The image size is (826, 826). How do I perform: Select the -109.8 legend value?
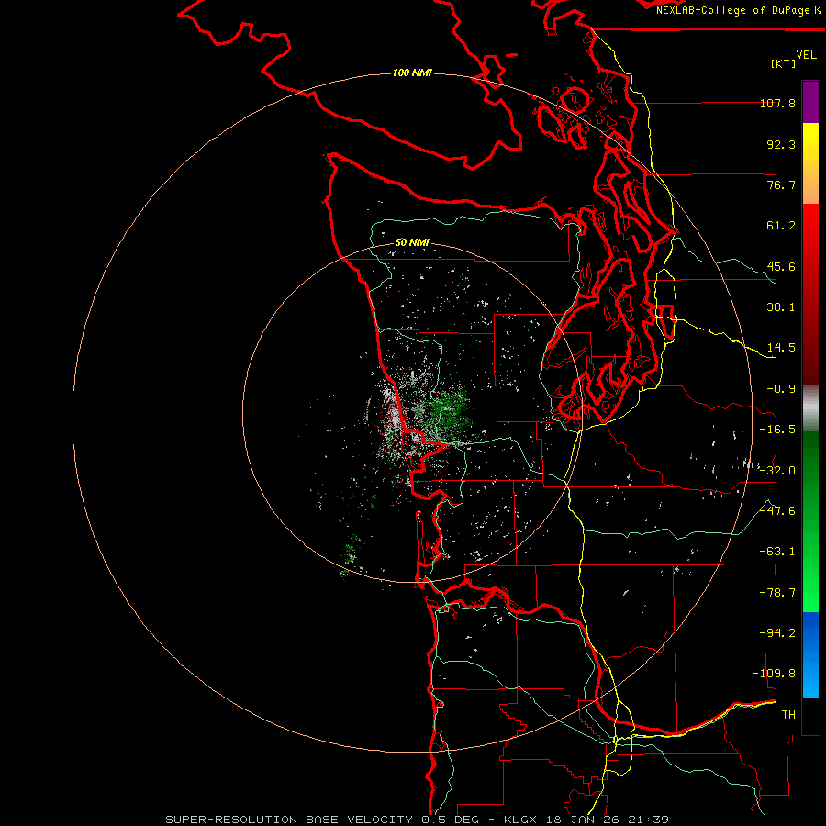click(x=774, y=674)
